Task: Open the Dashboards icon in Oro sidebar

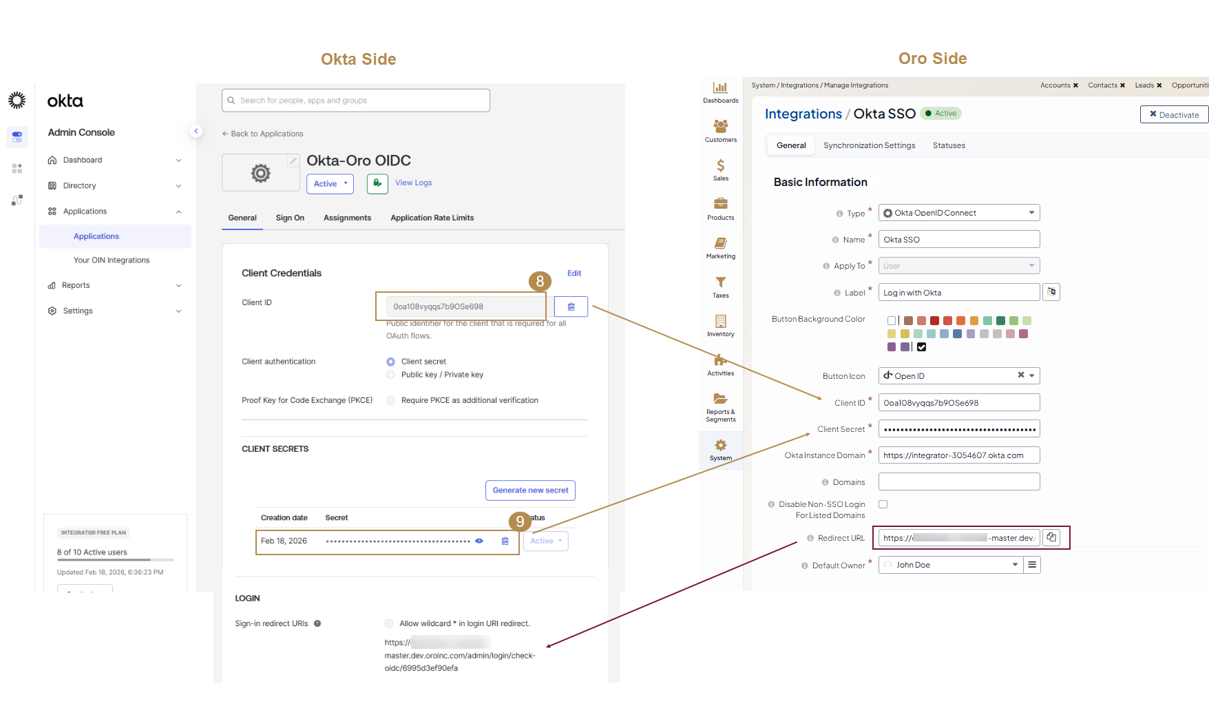Action: (720, 92)
